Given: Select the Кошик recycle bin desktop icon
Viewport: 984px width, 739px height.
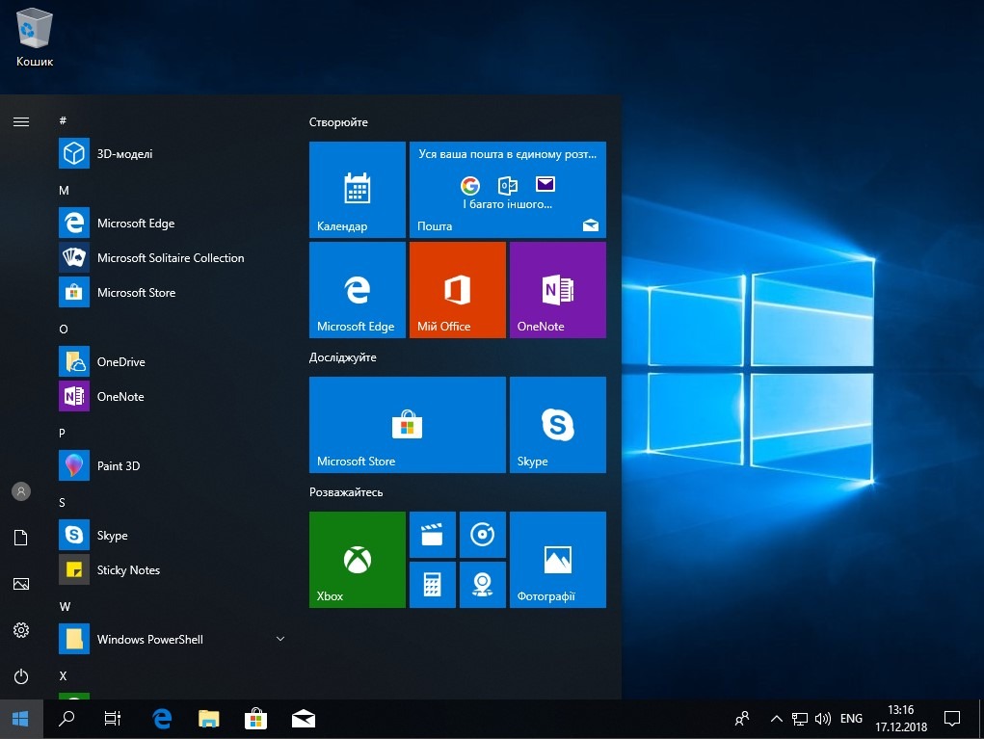Looking at the screenshot, I should click(x=35, y=38).
